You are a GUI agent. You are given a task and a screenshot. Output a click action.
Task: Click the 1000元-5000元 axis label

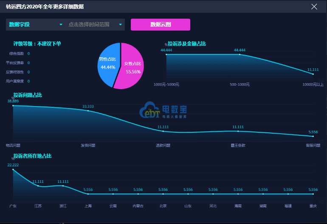pos(166,84)
